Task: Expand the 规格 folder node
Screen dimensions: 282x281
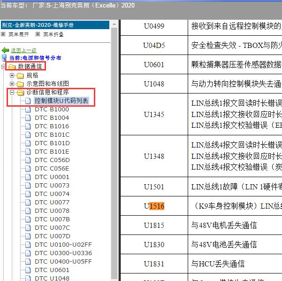Action: tap(12, 75)
